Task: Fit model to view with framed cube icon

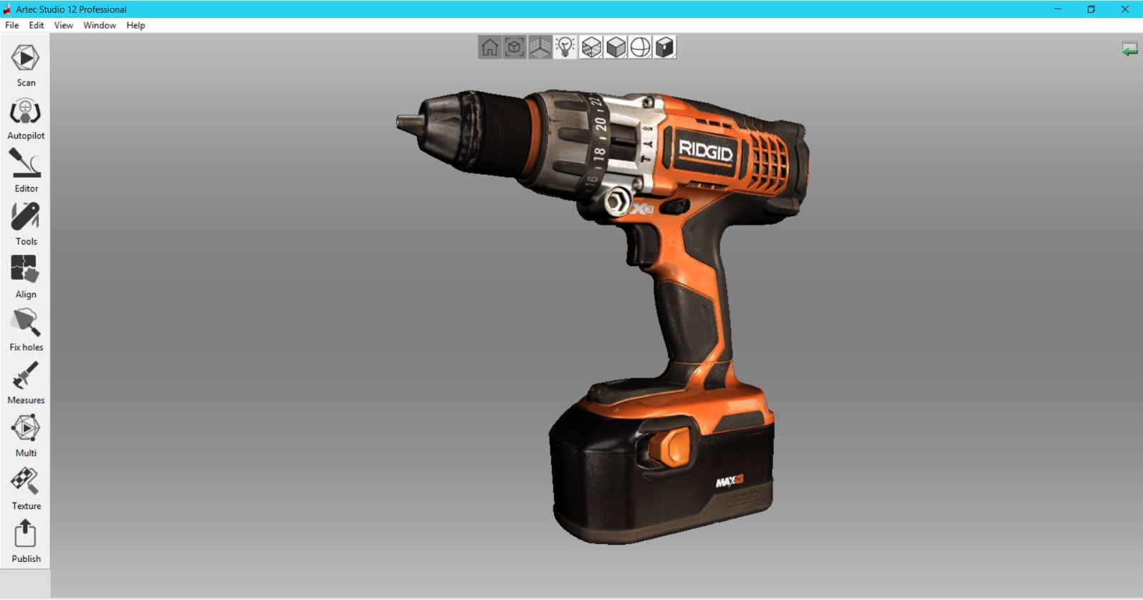Action: [x=515, y=48]
